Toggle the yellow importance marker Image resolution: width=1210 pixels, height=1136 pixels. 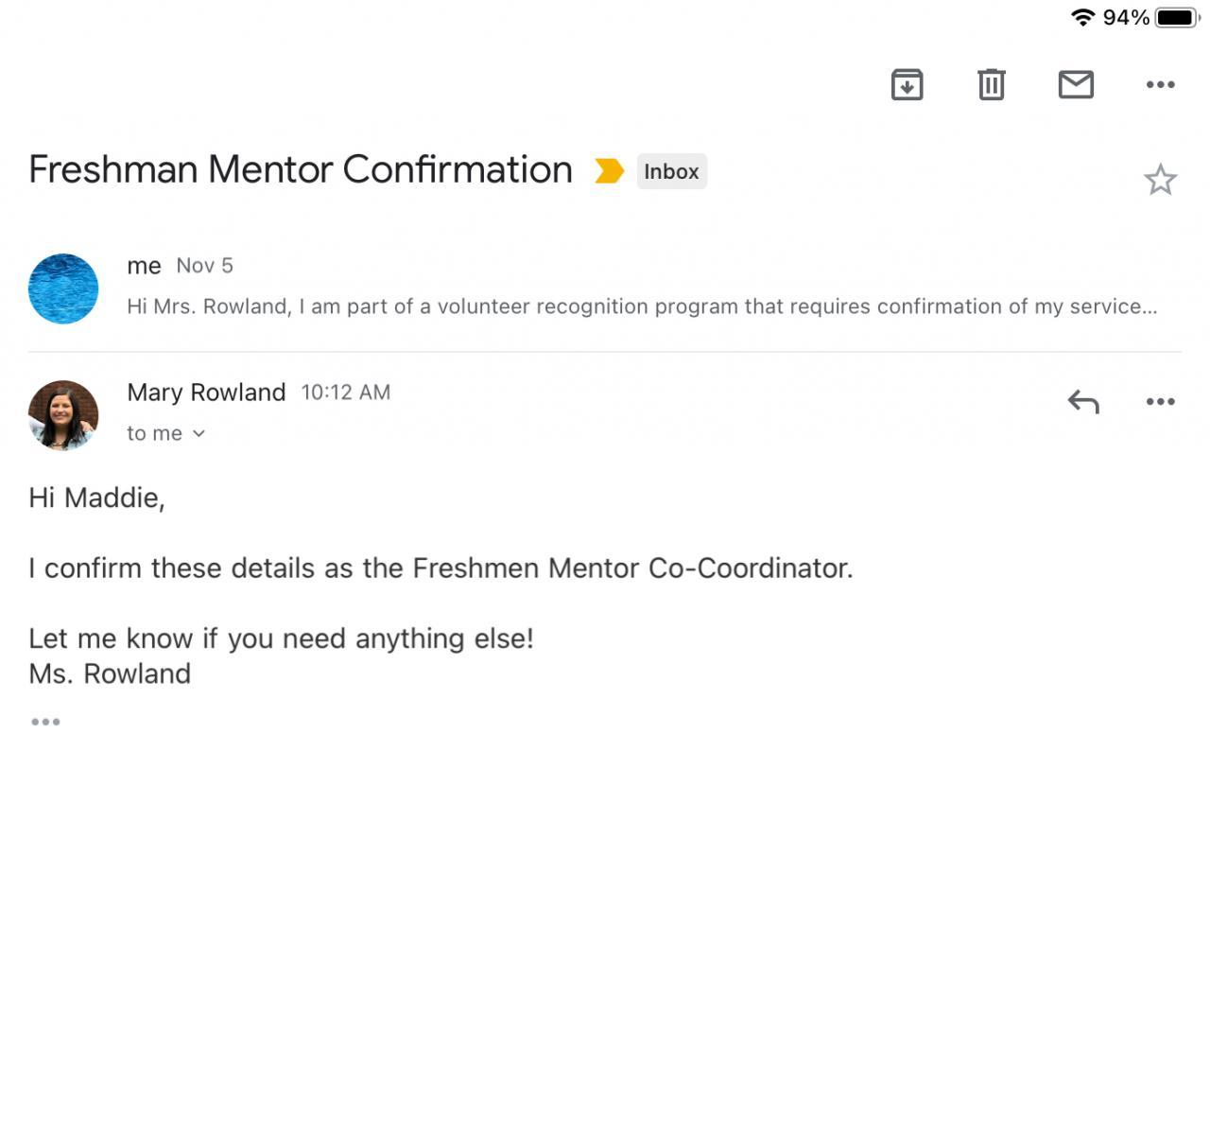pos(609,171)
